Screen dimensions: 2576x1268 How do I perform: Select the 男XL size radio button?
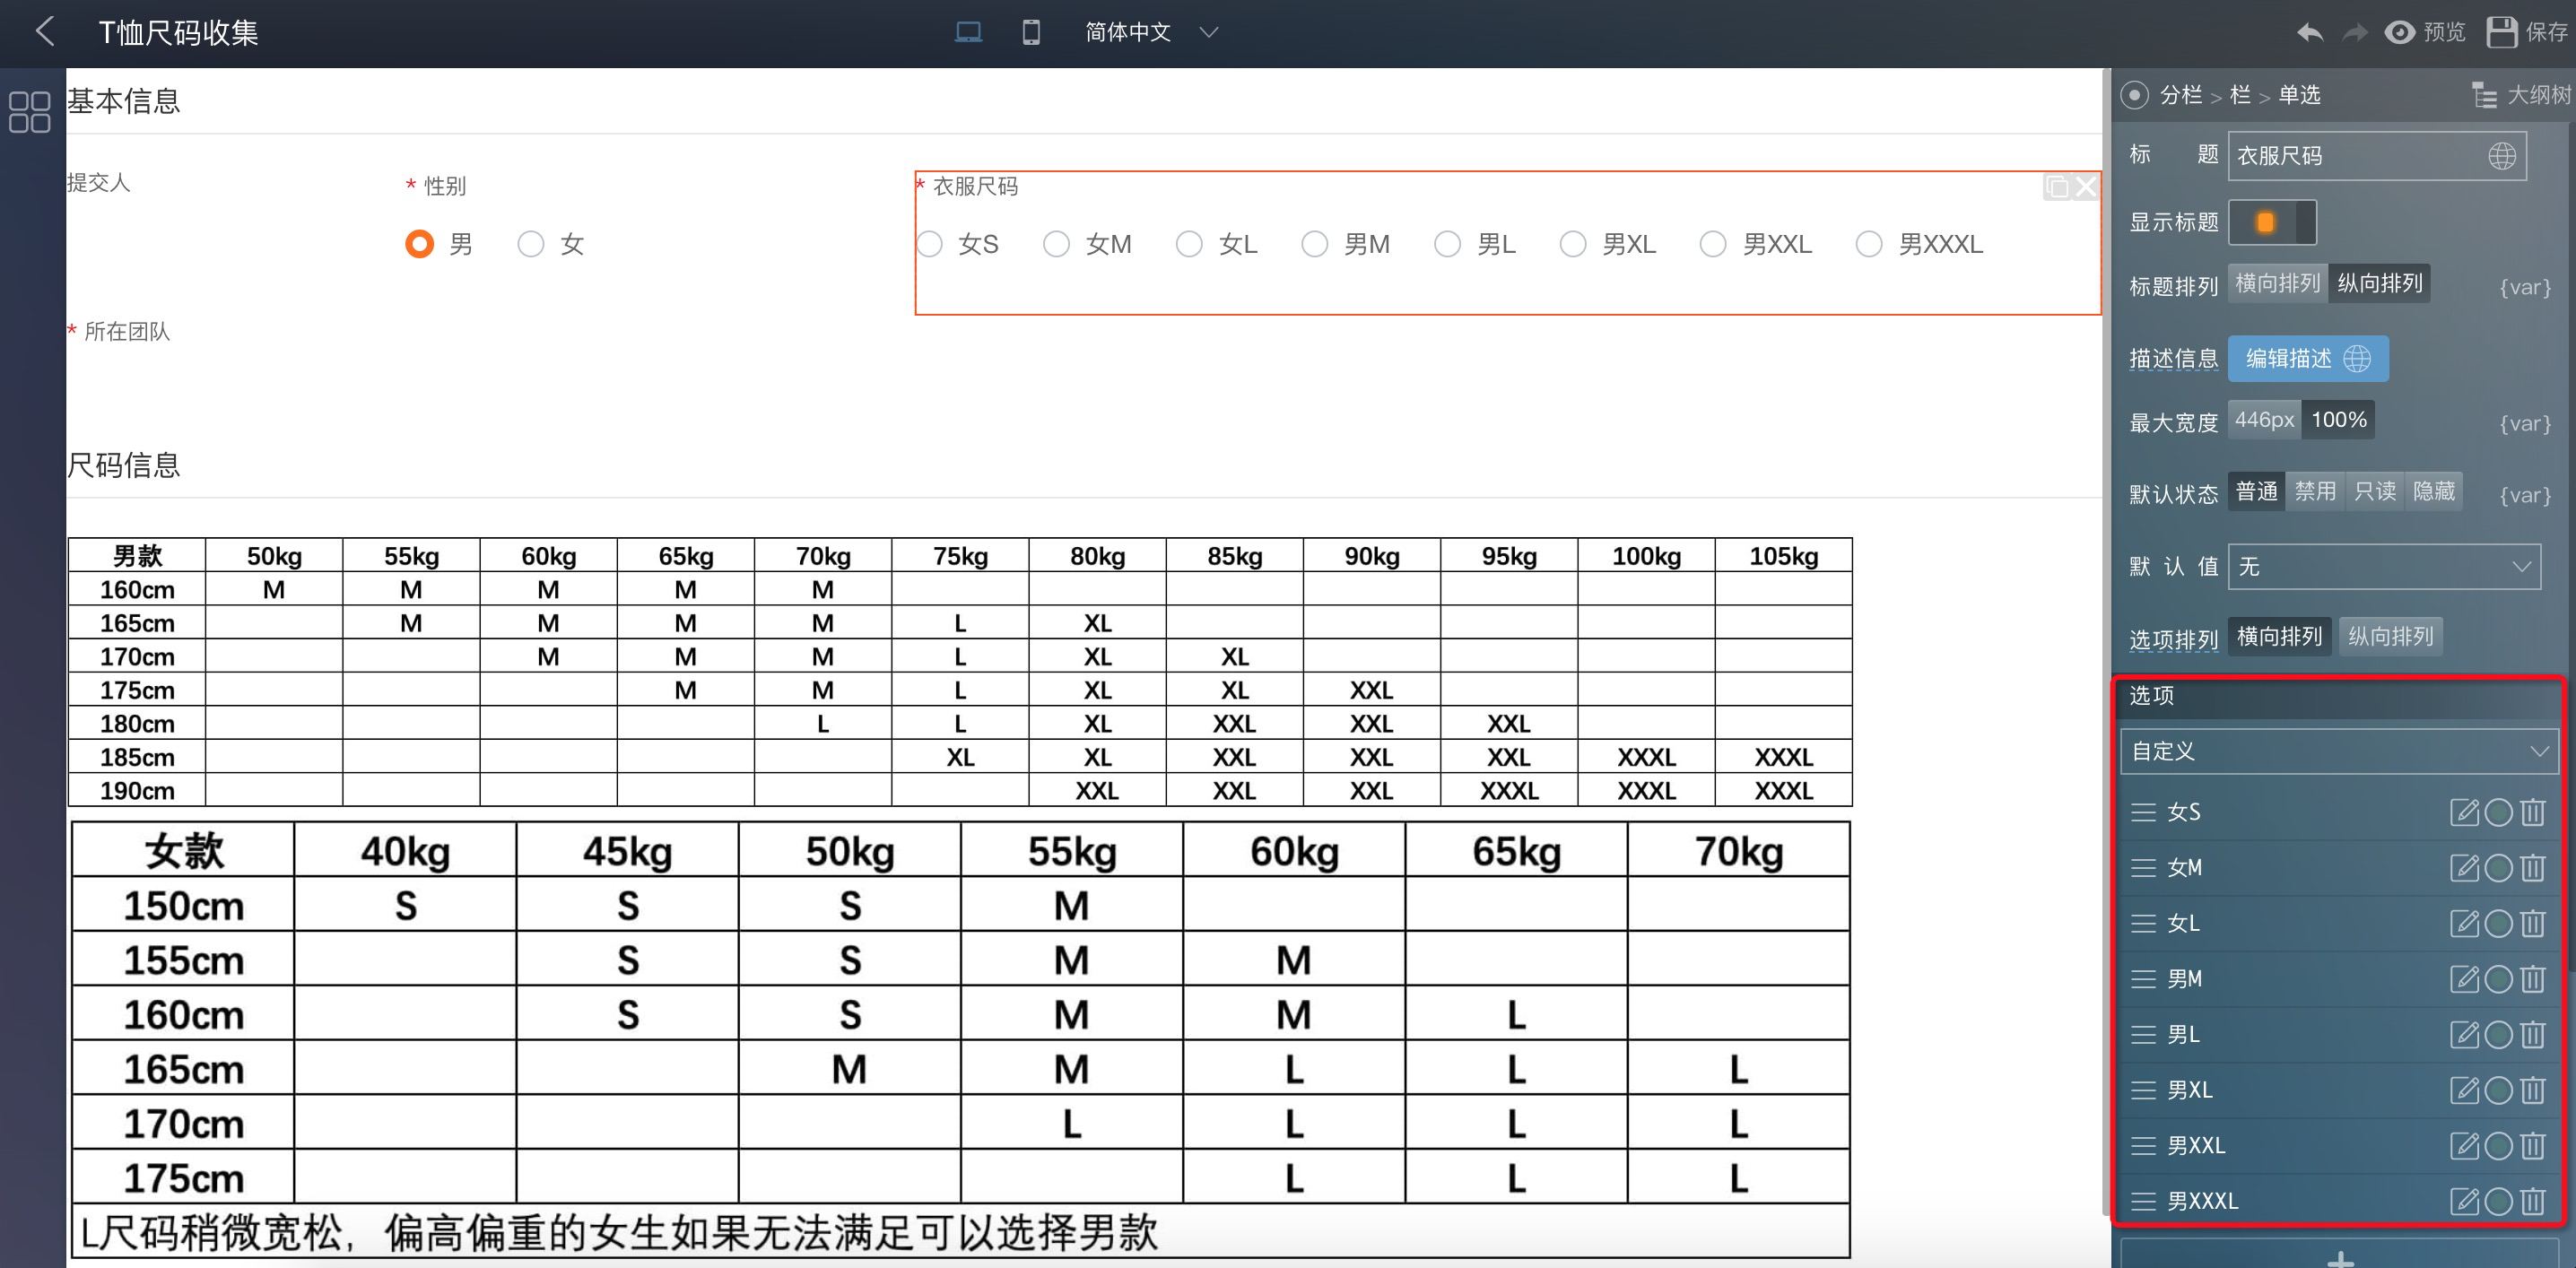pos(1573,244)
